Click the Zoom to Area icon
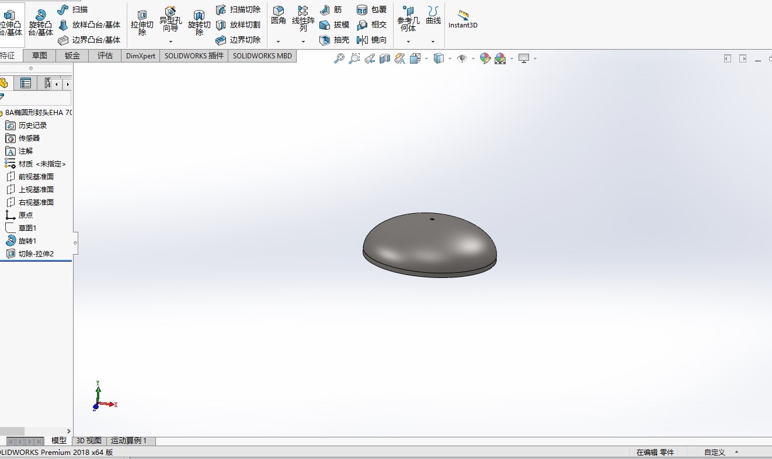Screen dimensions: 772x459 (x=354, y=58)
